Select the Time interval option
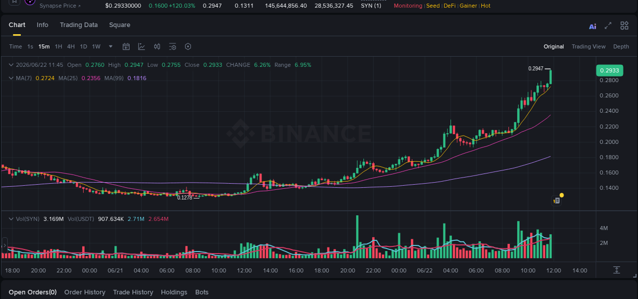The width and height of the screenshot is (638, 299). point(15,46)
